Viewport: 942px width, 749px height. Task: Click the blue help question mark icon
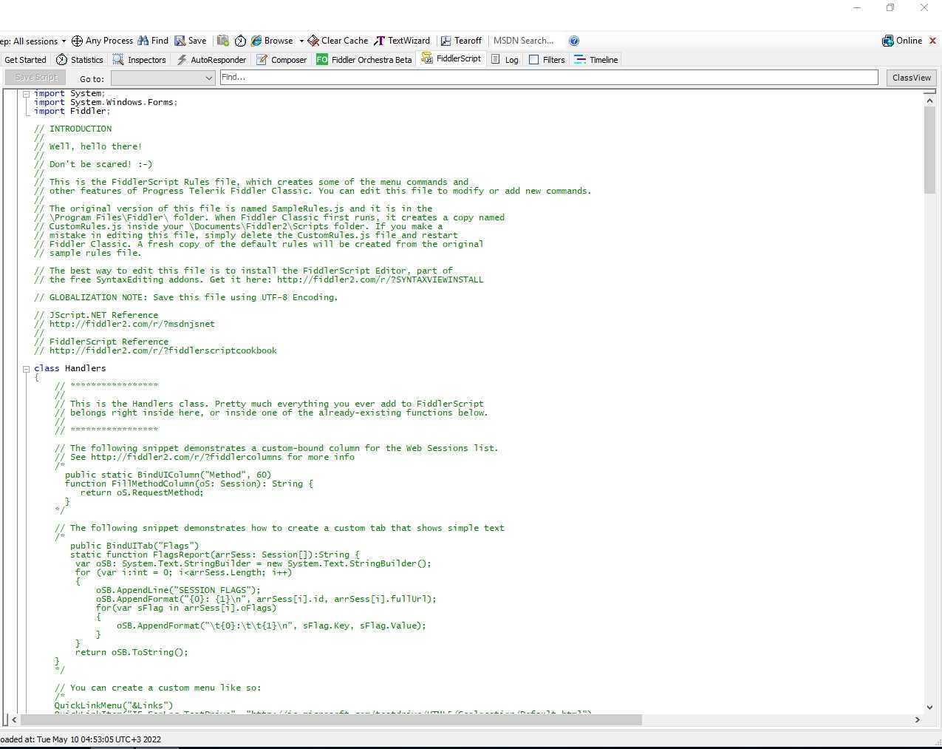(574, 41)
